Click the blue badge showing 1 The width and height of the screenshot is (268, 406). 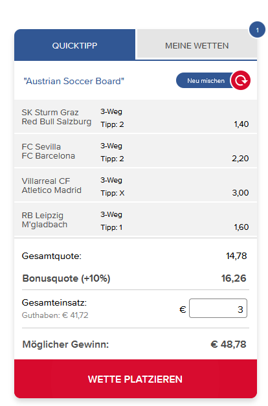point(257,30)
